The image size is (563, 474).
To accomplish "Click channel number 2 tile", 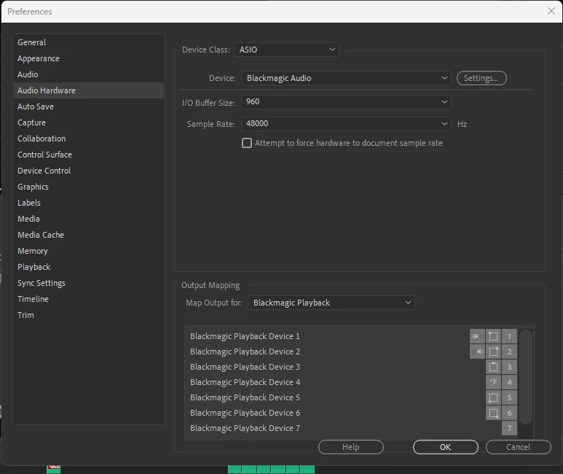I will pyautogui.click(x=509, y=351).
